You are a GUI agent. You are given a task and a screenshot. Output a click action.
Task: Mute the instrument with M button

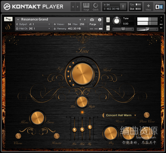pos(108,28)
